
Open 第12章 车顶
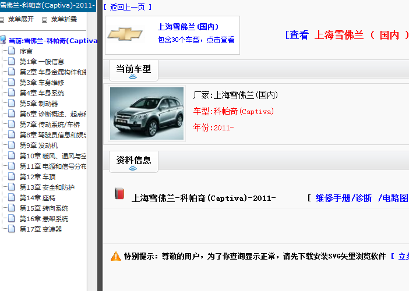tap(38, 177)
